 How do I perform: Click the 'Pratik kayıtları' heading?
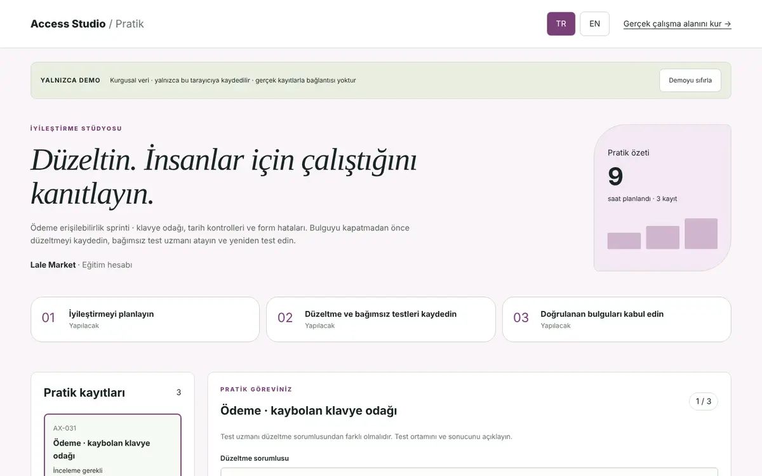coord(84,393)
